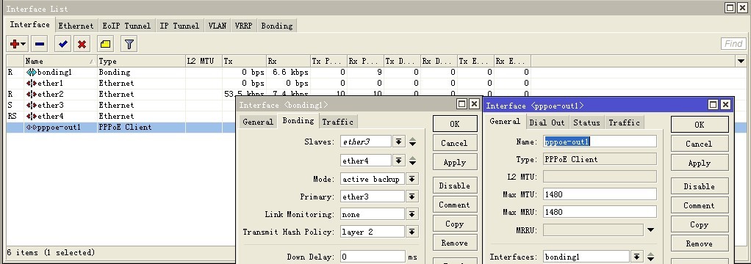This screenshot has width=751, height=264.
Task: Open the VRRP tab
Action: (244, 26)
